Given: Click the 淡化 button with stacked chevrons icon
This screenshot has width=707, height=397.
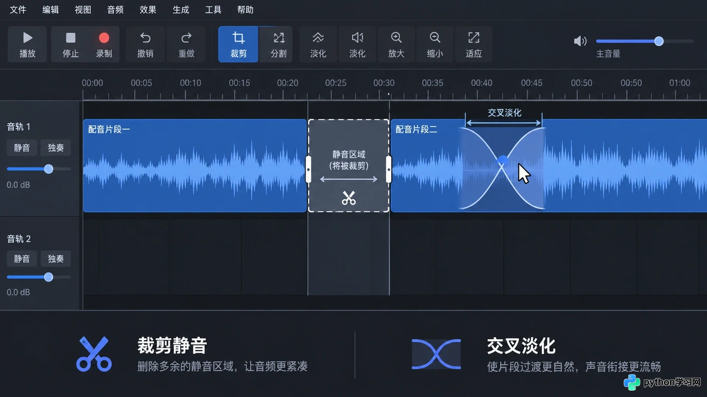Looking at the screenshot, I should click(318, 44).
